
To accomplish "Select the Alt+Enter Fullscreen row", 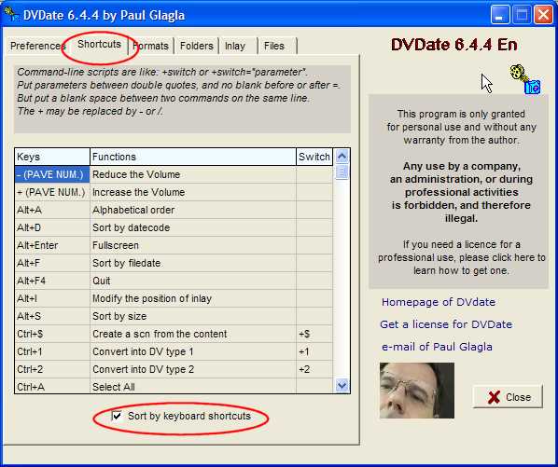I will 174,245.
